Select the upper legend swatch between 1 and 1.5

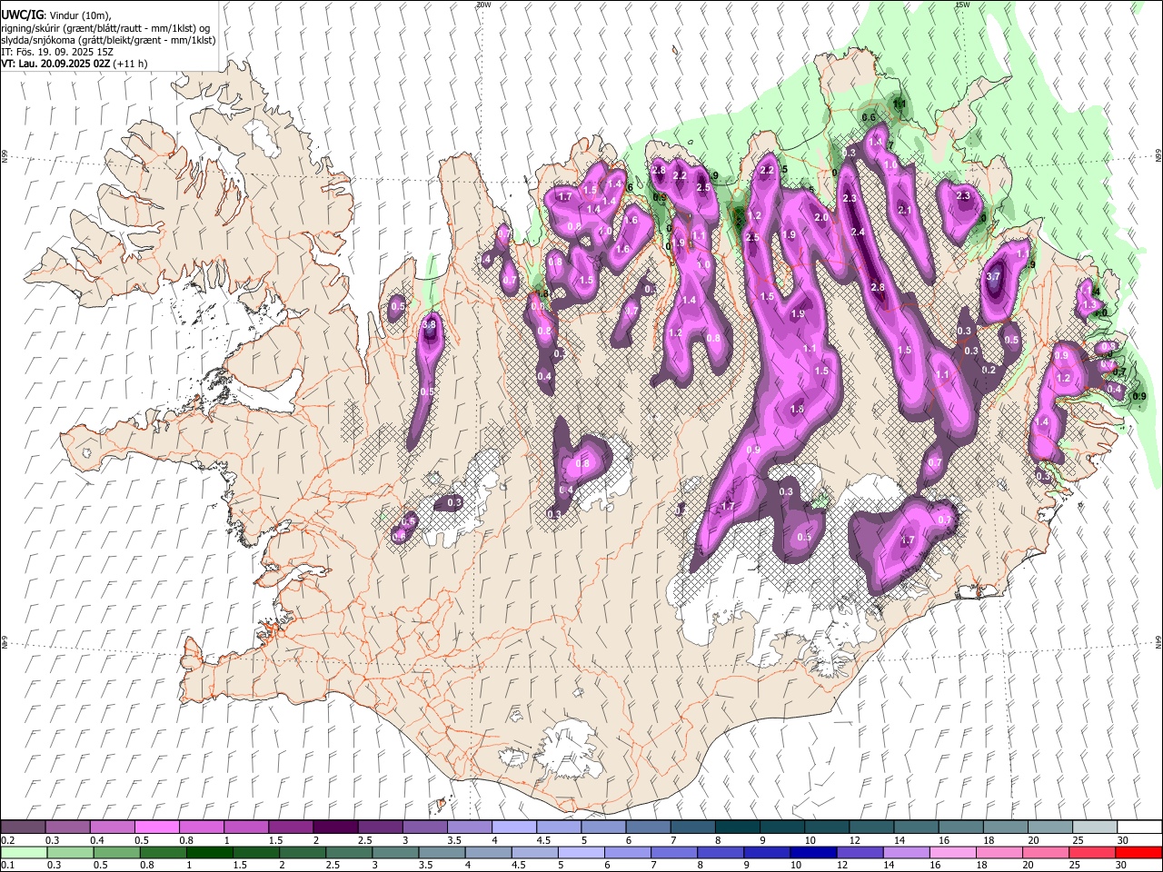pyautogui.click(x=245, y=827)
